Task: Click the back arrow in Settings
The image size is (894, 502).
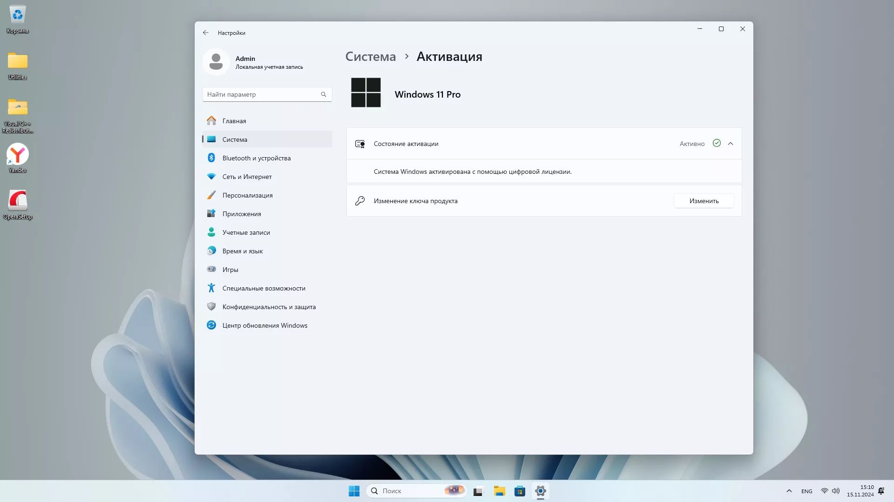Action: (205, 33)
